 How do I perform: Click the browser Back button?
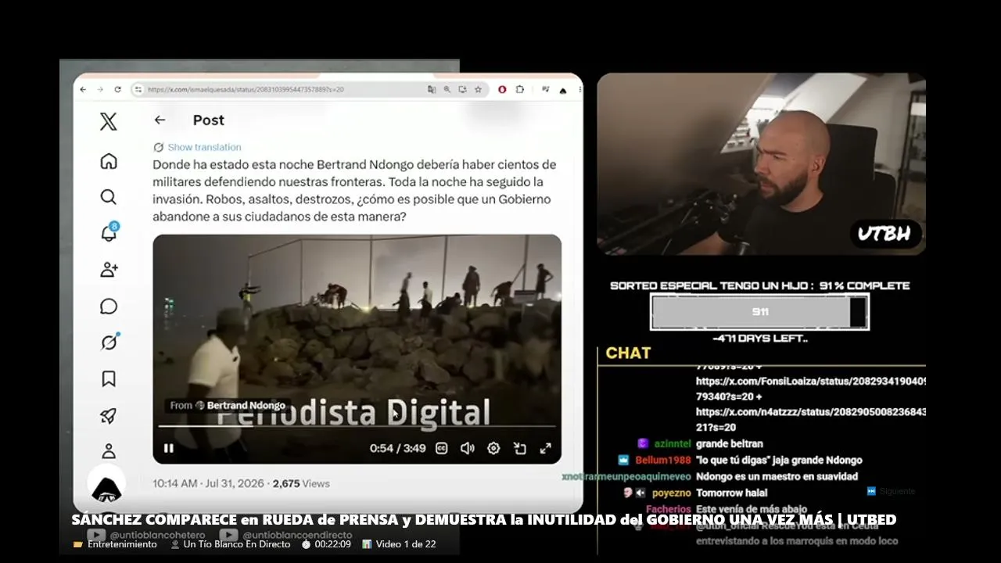point(83,89)
